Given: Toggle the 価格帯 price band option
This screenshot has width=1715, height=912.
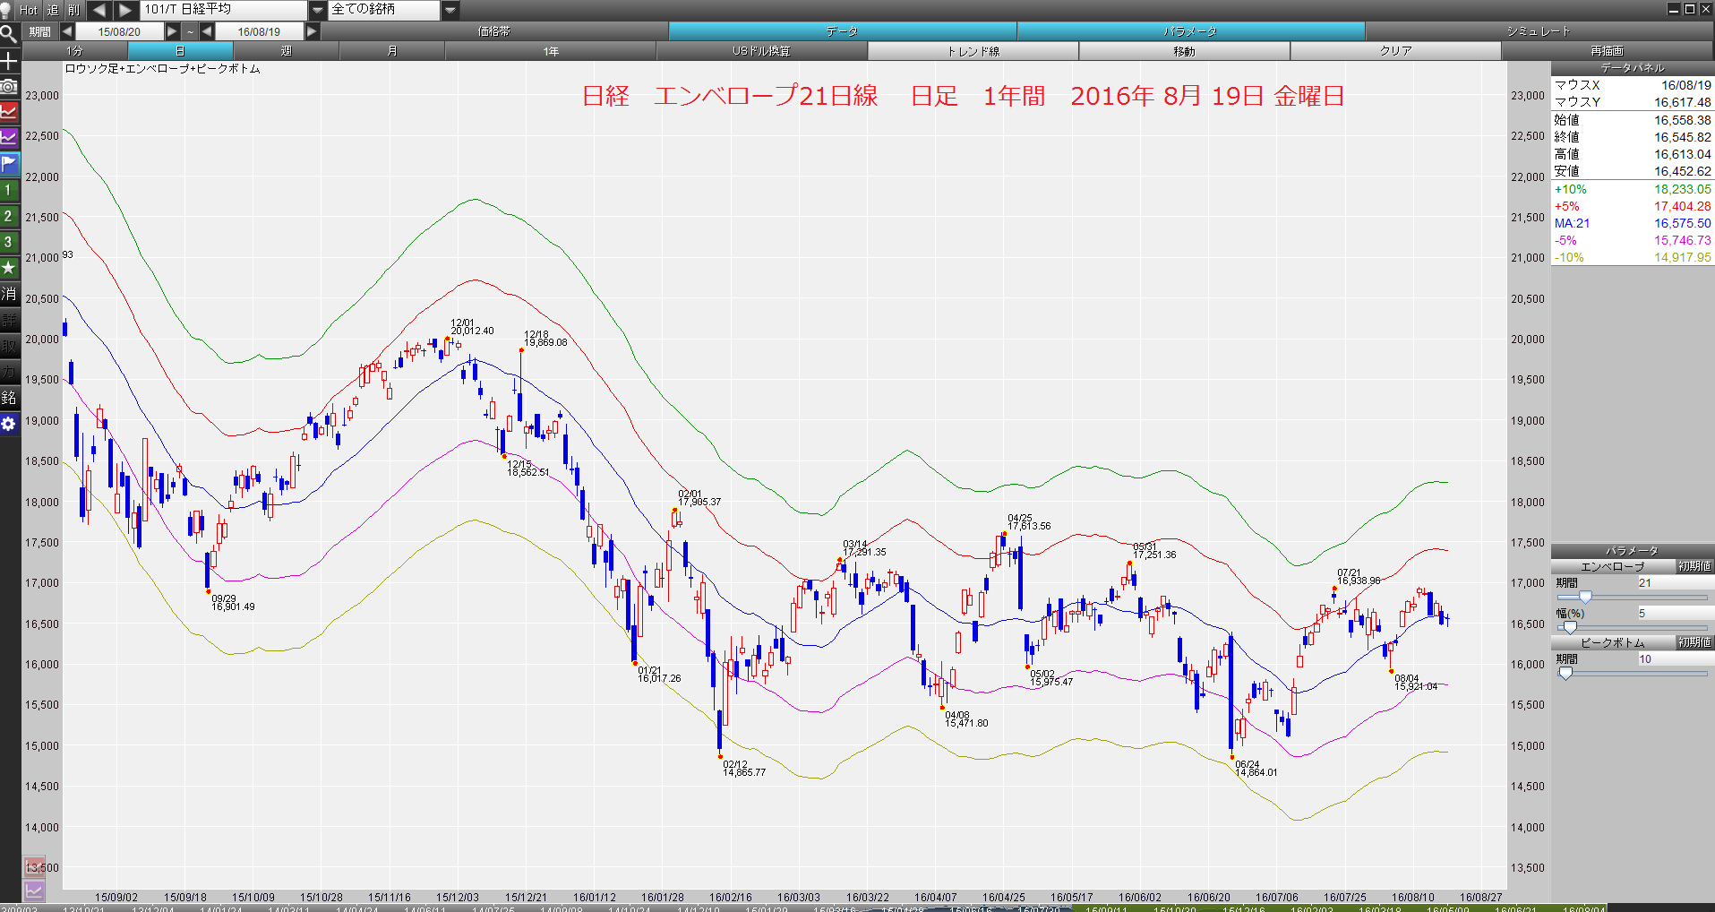Looking at the screenshot, I should 494,31.
